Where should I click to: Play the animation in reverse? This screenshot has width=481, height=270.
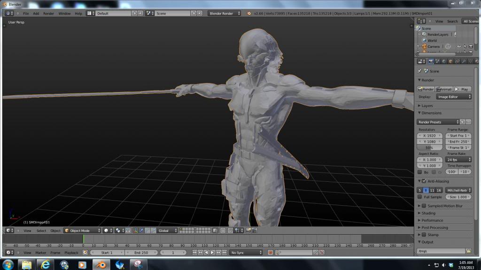pos(207,253)
